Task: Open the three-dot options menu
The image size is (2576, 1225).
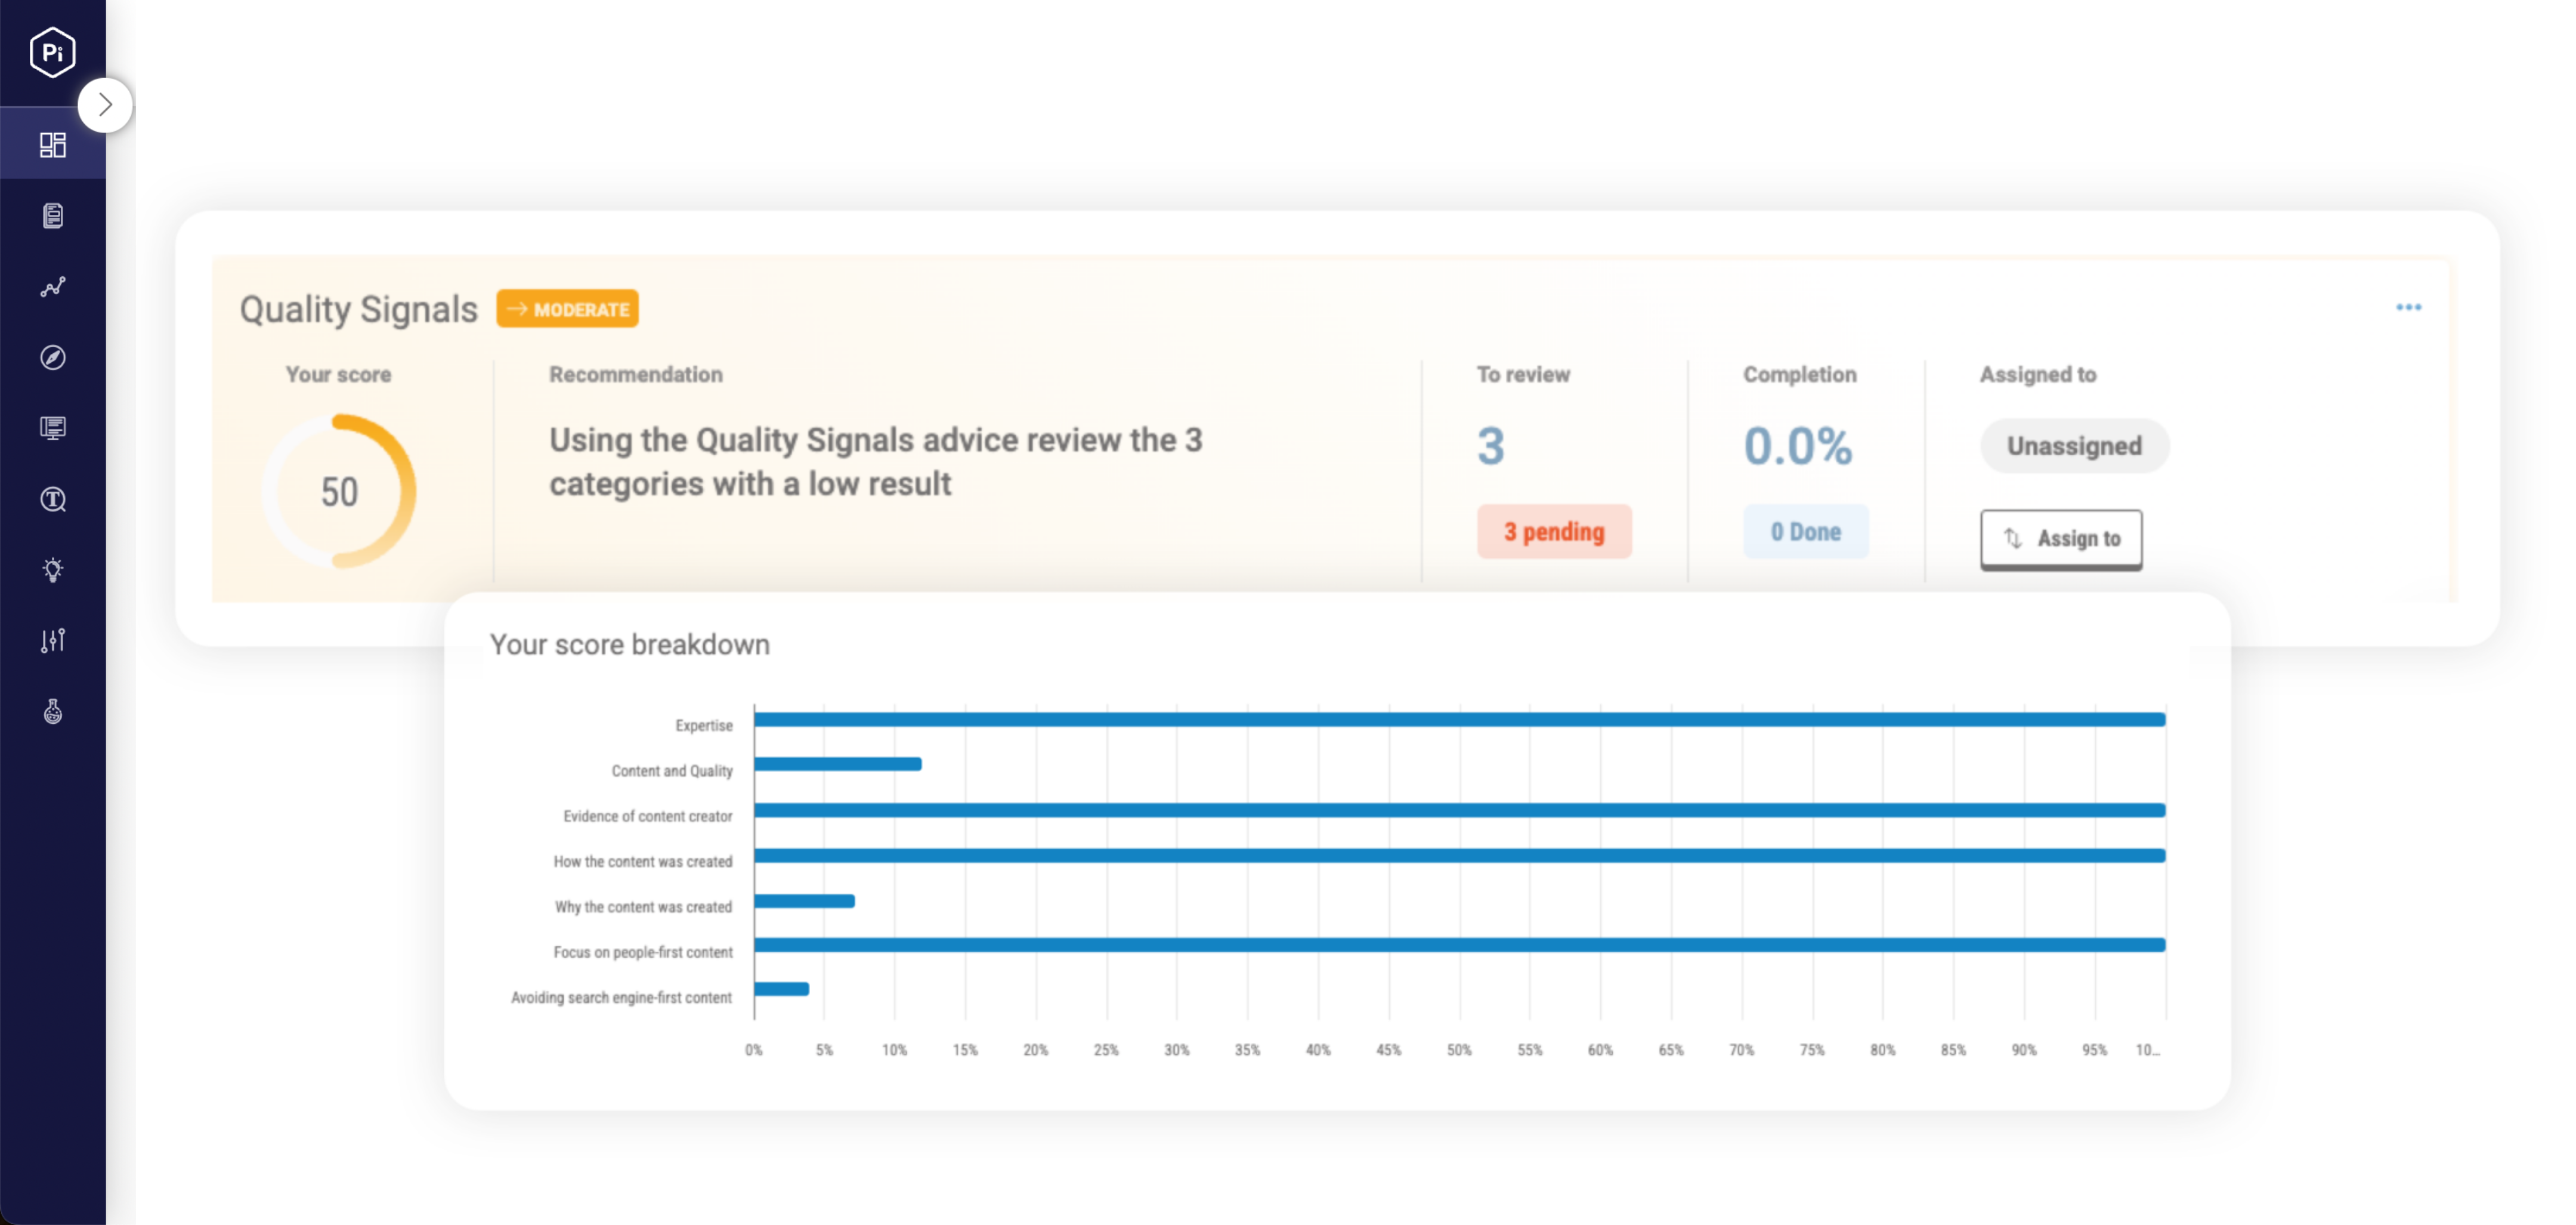Action: coord(2408,307)
